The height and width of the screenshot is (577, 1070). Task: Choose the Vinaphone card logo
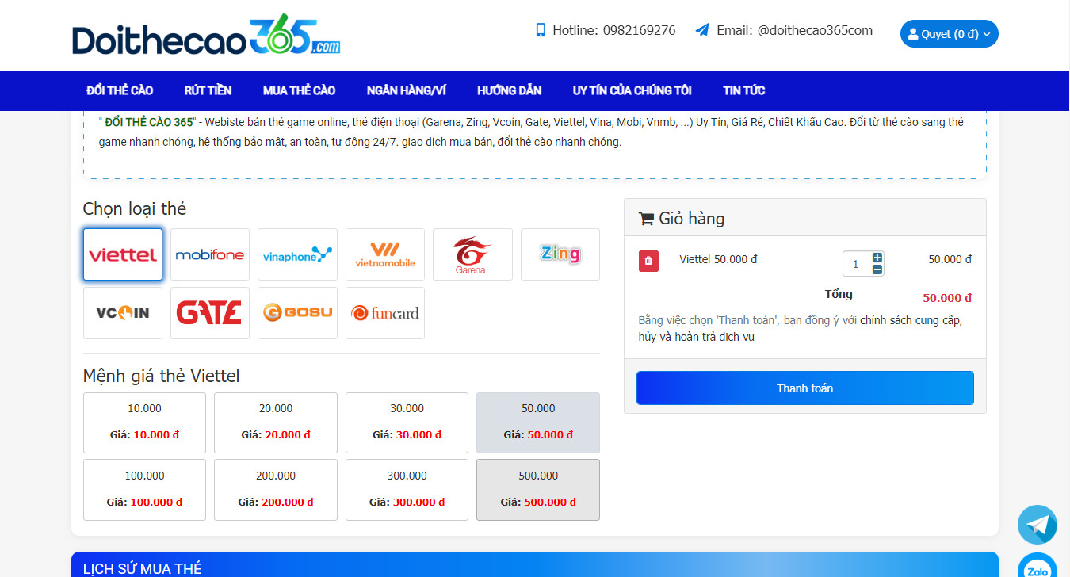coord(297,254)
